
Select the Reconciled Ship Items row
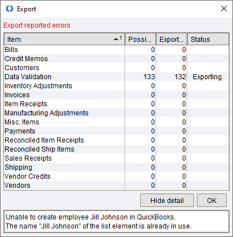[x=116, y=149]
